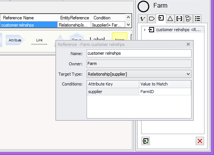Screen dimensions: 214x155
Task: Close the Reference dialog
Action: tap(188, 44)
